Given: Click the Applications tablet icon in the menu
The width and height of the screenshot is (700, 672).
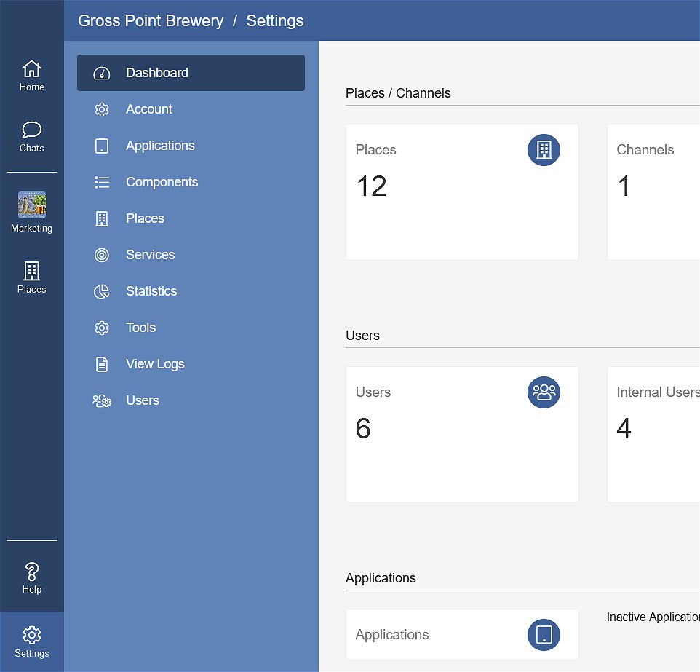Looking at the screenshot, I should pos(102,146).
